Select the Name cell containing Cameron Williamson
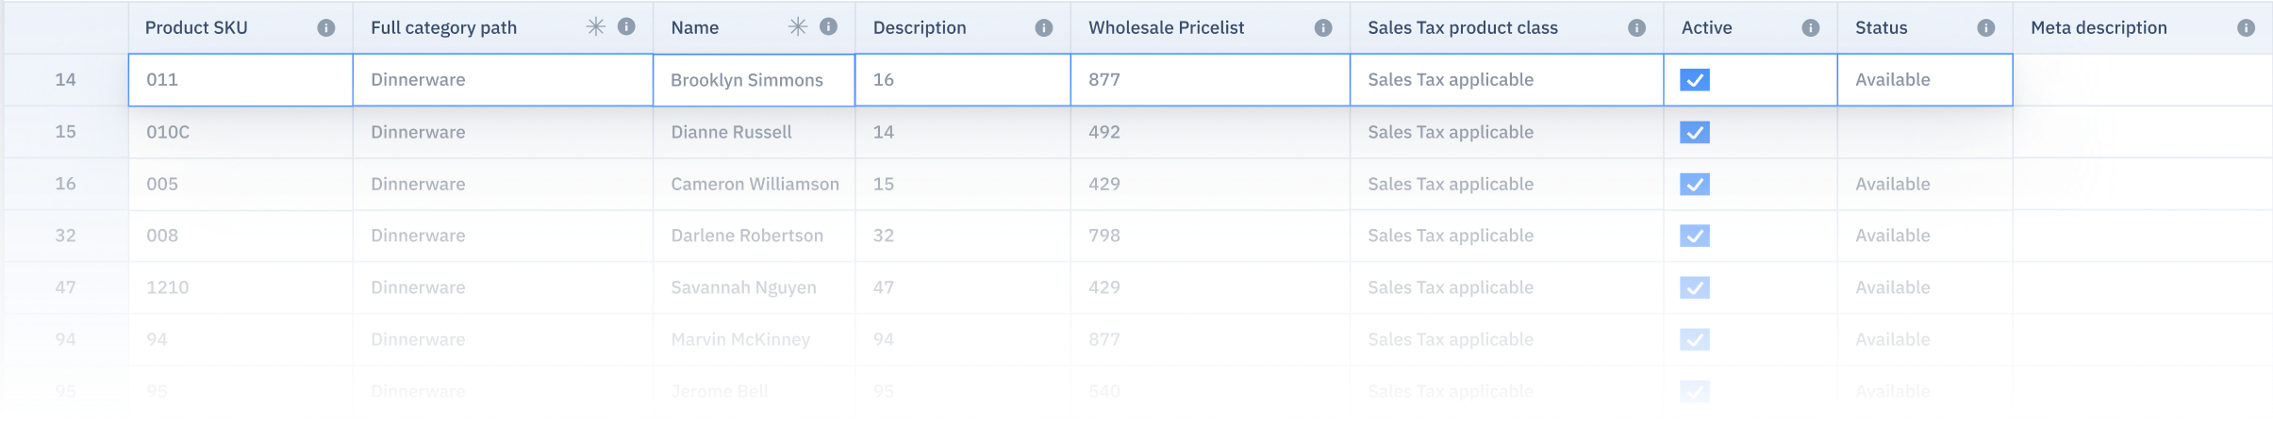Image resolution: width=2273 pixels, height=423 pixels. (754, 184)
